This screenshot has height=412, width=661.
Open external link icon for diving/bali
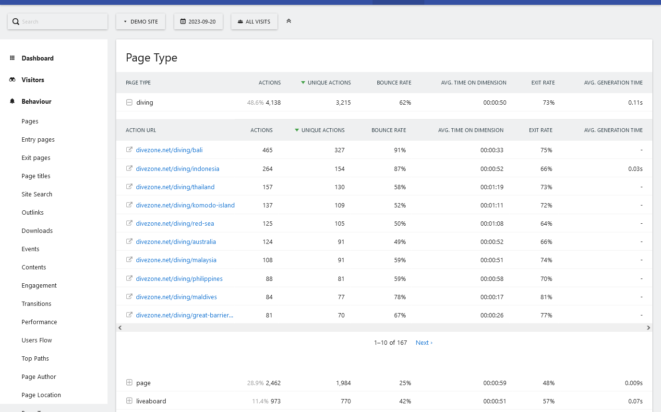click(x=129, y=150)
